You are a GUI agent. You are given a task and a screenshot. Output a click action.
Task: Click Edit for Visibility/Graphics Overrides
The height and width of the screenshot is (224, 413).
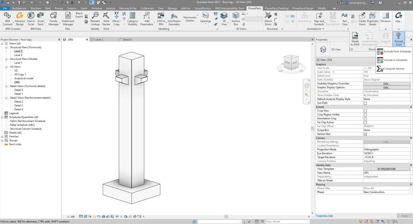[x=386, y=83]
